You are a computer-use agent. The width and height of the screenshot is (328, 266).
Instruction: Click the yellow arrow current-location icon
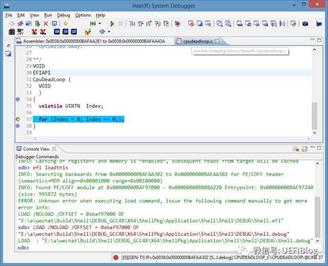click(x=66, y=24)
